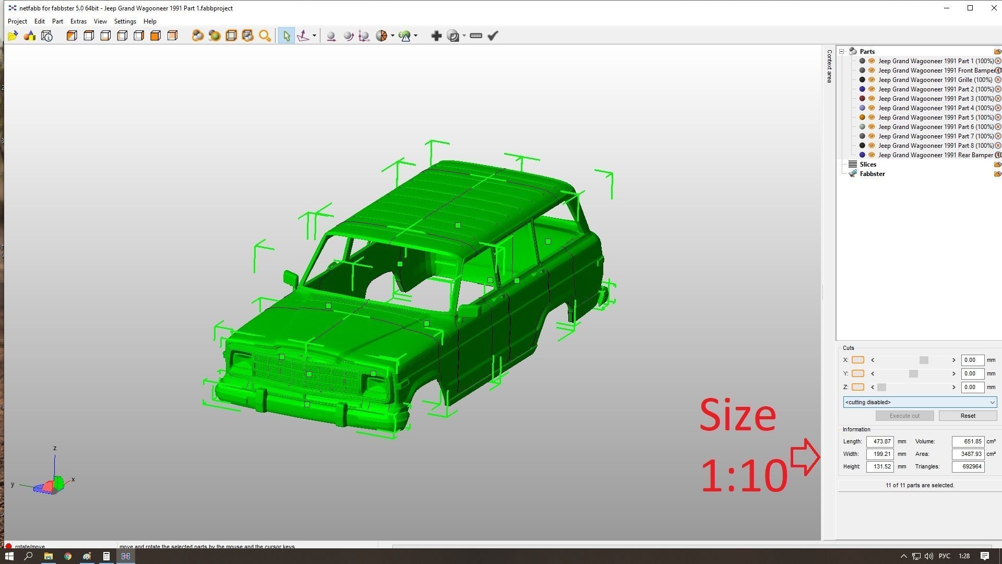This screenshot has width=1002, height=564.
Task: Click the Execute cut button
Action: [x=904, y=416]
